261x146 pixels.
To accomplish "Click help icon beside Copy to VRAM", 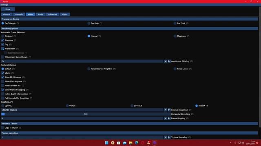I will (x=20, y=128).
